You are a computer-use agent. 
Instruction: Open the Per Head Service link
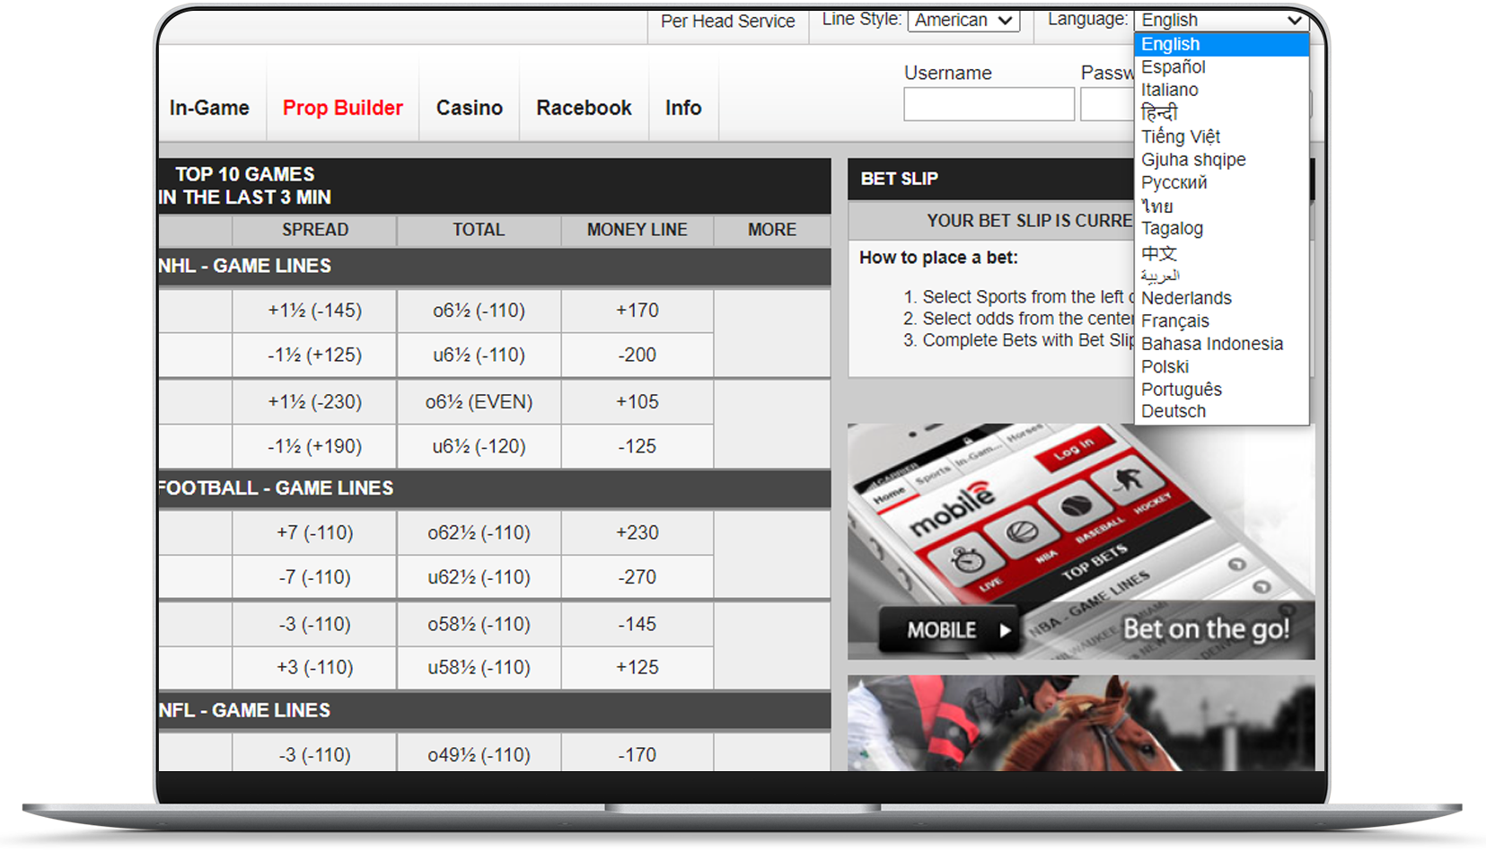(728, 21)
